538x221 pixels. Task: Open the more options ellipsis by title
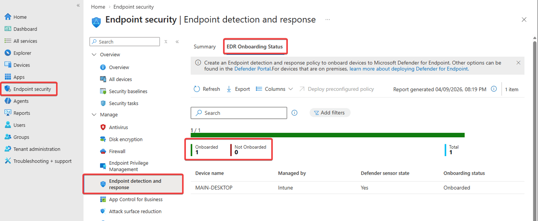tap(328, 20)
